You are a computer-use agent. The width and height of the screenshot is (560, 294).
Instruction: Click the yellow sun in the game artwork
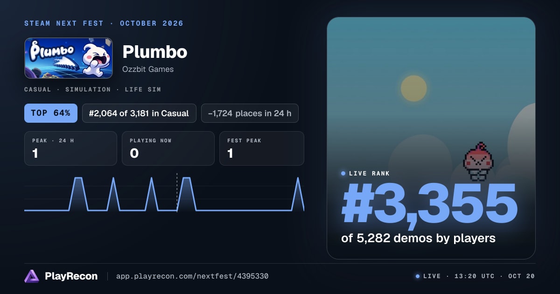pos(414,88)
